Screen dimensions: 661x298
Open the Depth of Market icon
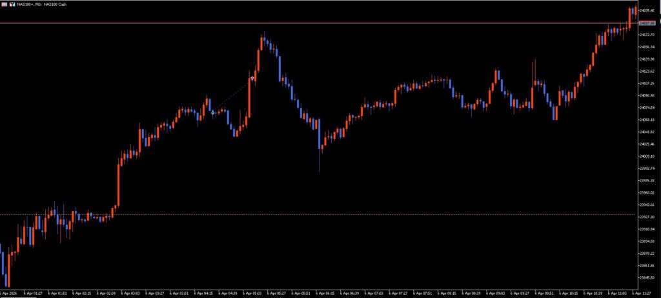coord(12,5)
